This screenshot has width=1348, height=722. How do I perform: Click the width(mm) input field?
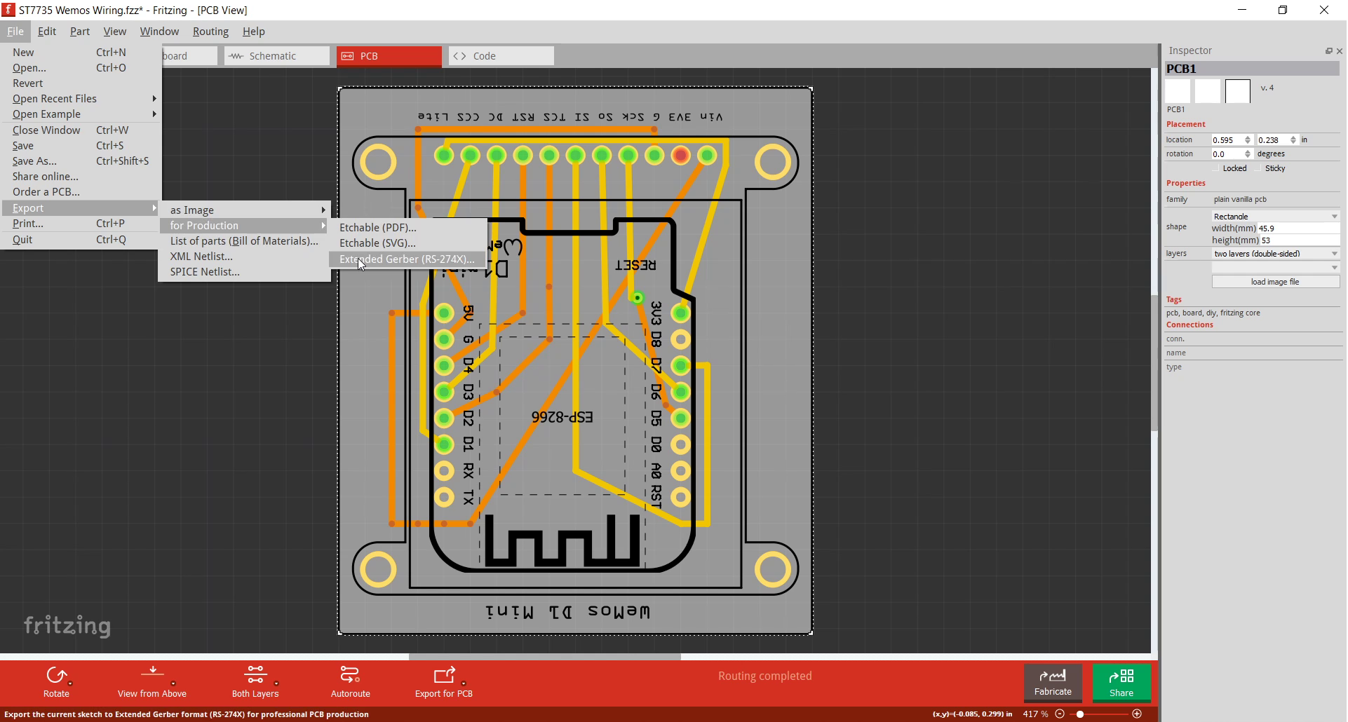point(1298,229)
